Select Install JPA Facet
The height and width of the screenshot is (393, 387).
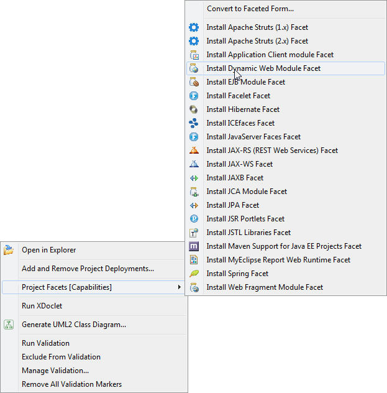(232, 205)
